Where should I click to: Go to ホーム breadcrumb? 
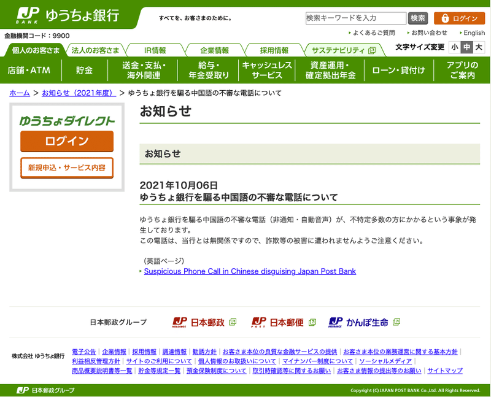click(x=20, y=93)
